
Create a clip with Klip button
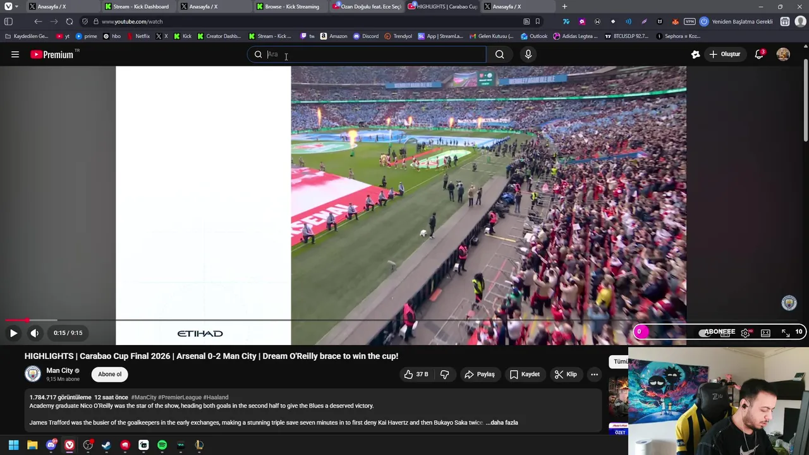click(x=566, y=374)
